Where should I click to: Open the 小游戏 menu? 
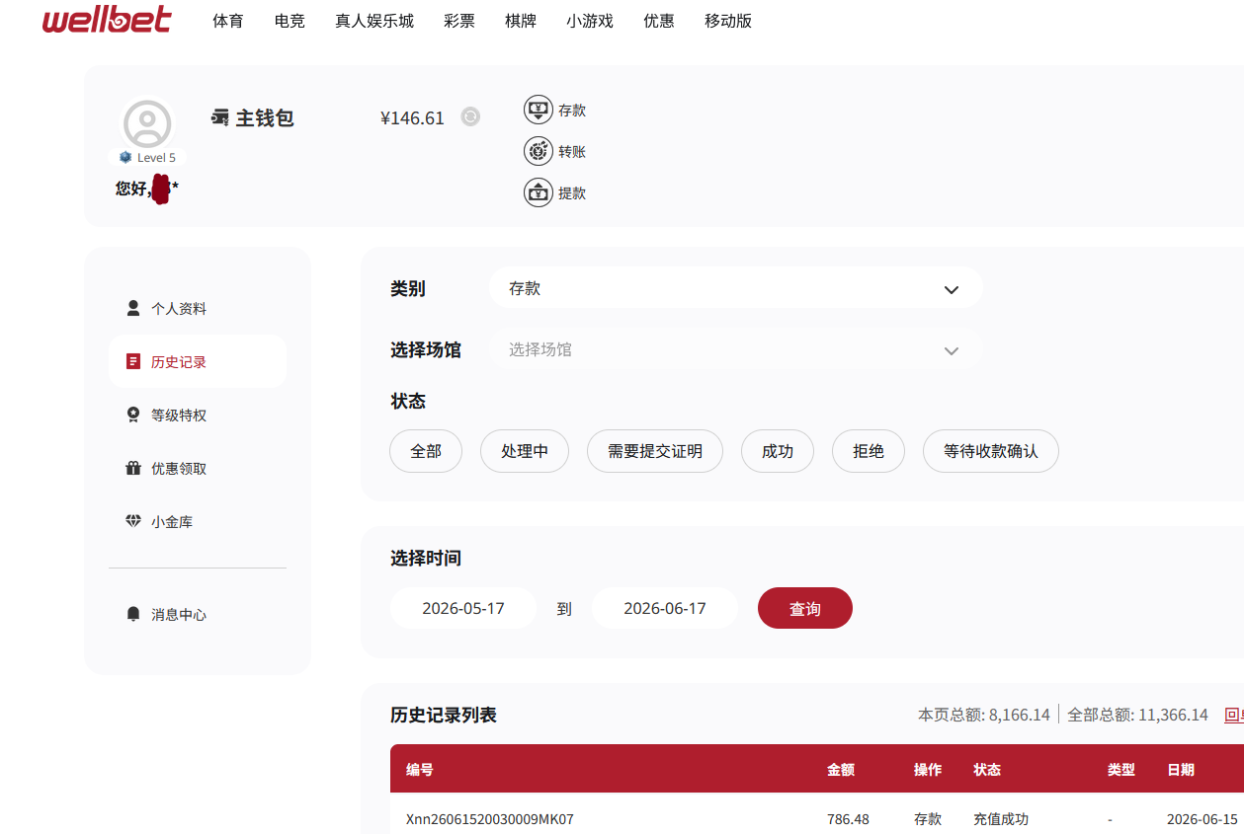(x=590, y=21)
